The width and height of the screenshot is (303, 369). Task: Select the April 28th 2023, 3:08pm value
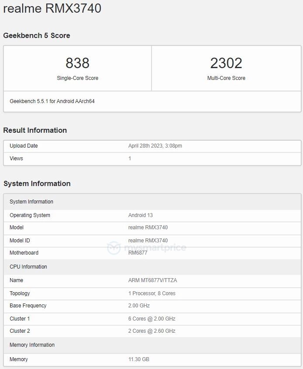point(155,146)
